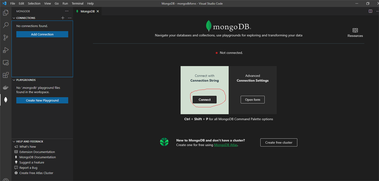Open Connections section more actions menu
This screenshot has height=181, width=379.
click(x=70, y=18)
